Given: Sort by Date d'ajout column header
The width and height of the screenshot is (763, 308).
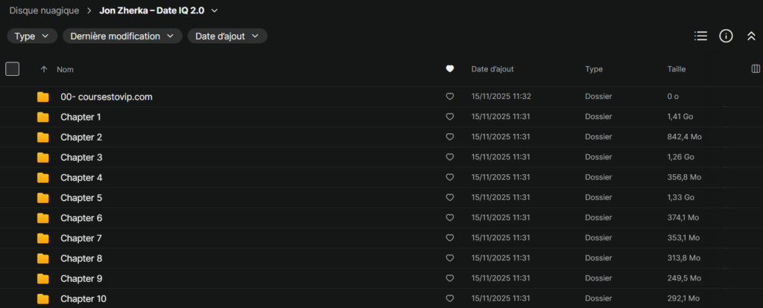Looking at the screenshot, I should (492, 69).
